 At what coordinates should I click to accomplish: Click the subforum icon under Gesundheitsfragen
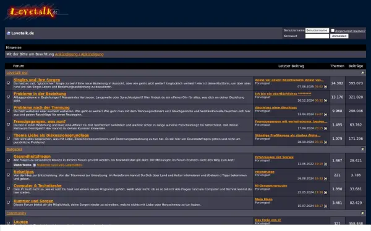pos(34,165)
